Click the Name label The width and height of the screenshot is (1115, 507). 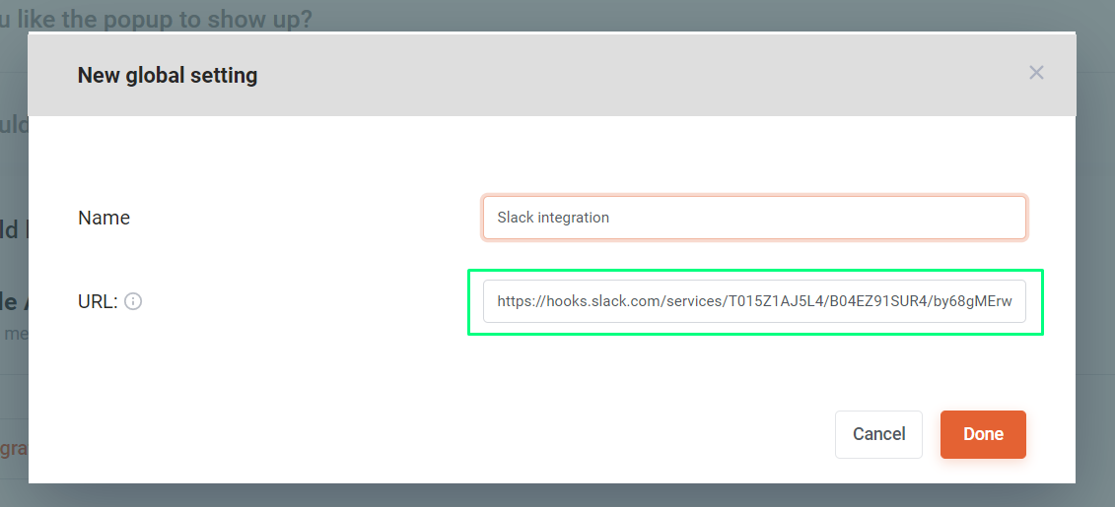[x=104, y=218]
